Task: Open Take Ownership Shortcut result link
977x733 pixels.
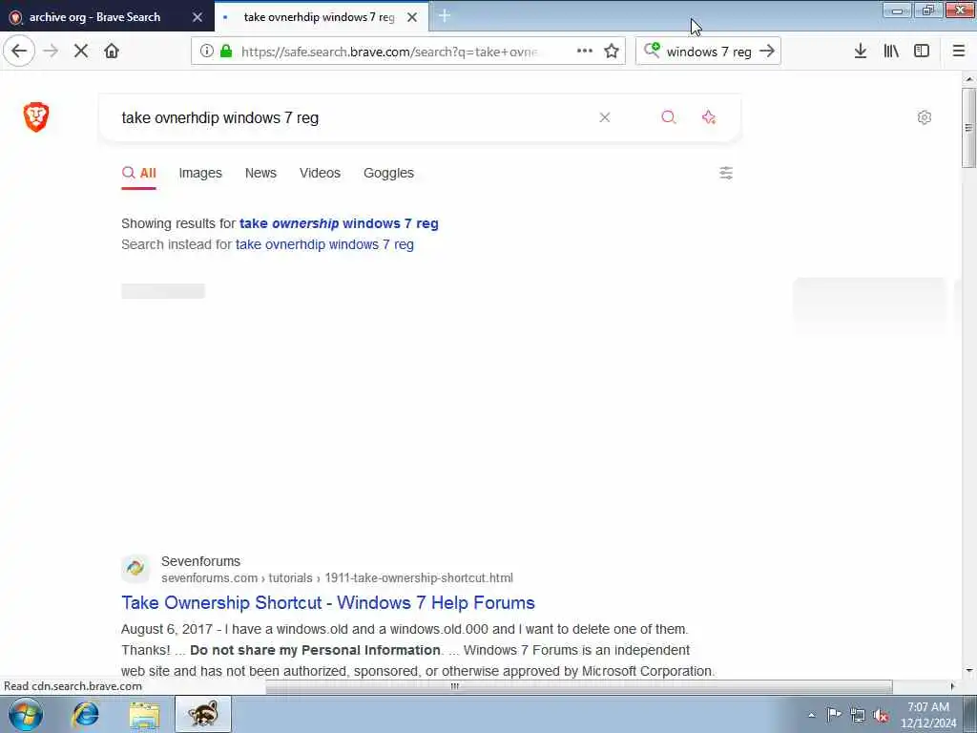Action: (x=328, y=603)
